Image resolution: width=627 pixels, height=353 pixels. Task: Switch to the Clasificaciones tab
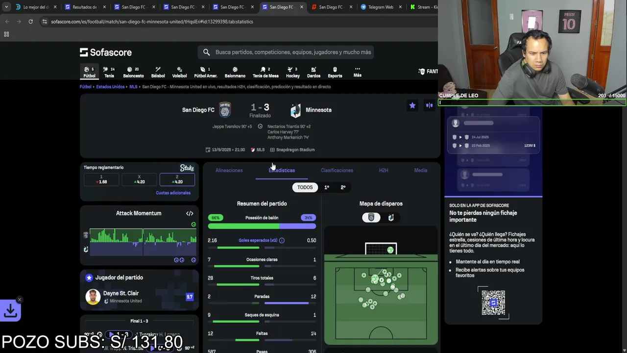tap(337, 170)
